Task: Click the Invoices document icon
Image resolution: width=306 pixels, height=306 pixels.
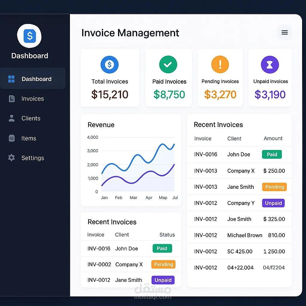Action: pos(12,99)
